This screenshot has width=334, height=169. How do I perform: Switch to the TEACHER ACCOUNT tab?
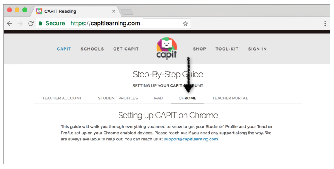pyautogui.click(x=62, y=98)
